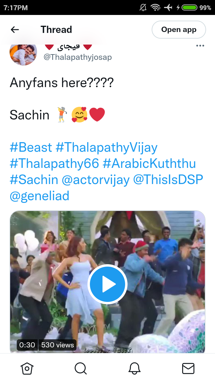Visit the @actorvijay mention
This screenshot has height=383, width=215.
point(96,180)
